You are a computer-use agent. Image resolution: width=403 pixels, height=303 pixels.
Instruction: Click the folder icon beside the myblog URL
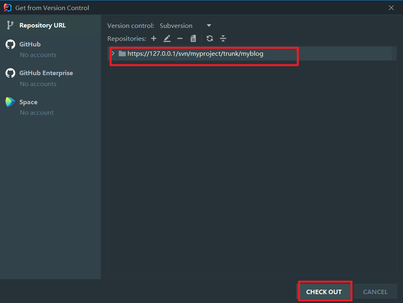tap(122, 54)
